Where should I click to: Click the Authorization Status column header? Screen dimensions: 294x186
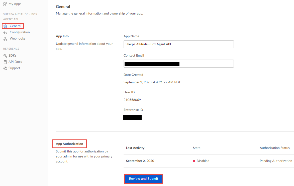274,148
